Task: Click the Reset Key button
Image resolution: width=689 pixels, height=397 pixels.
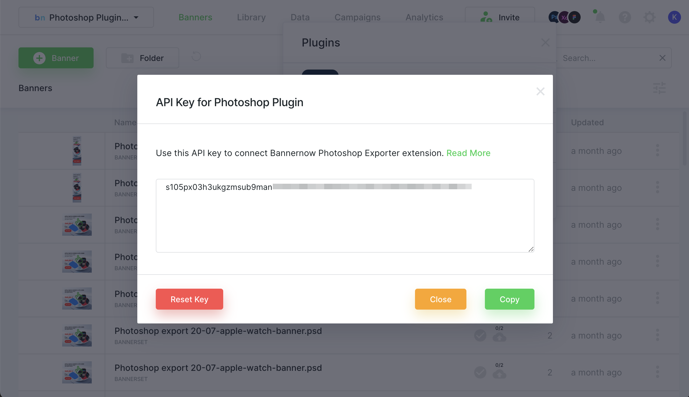Action: [x=189, y=299]
